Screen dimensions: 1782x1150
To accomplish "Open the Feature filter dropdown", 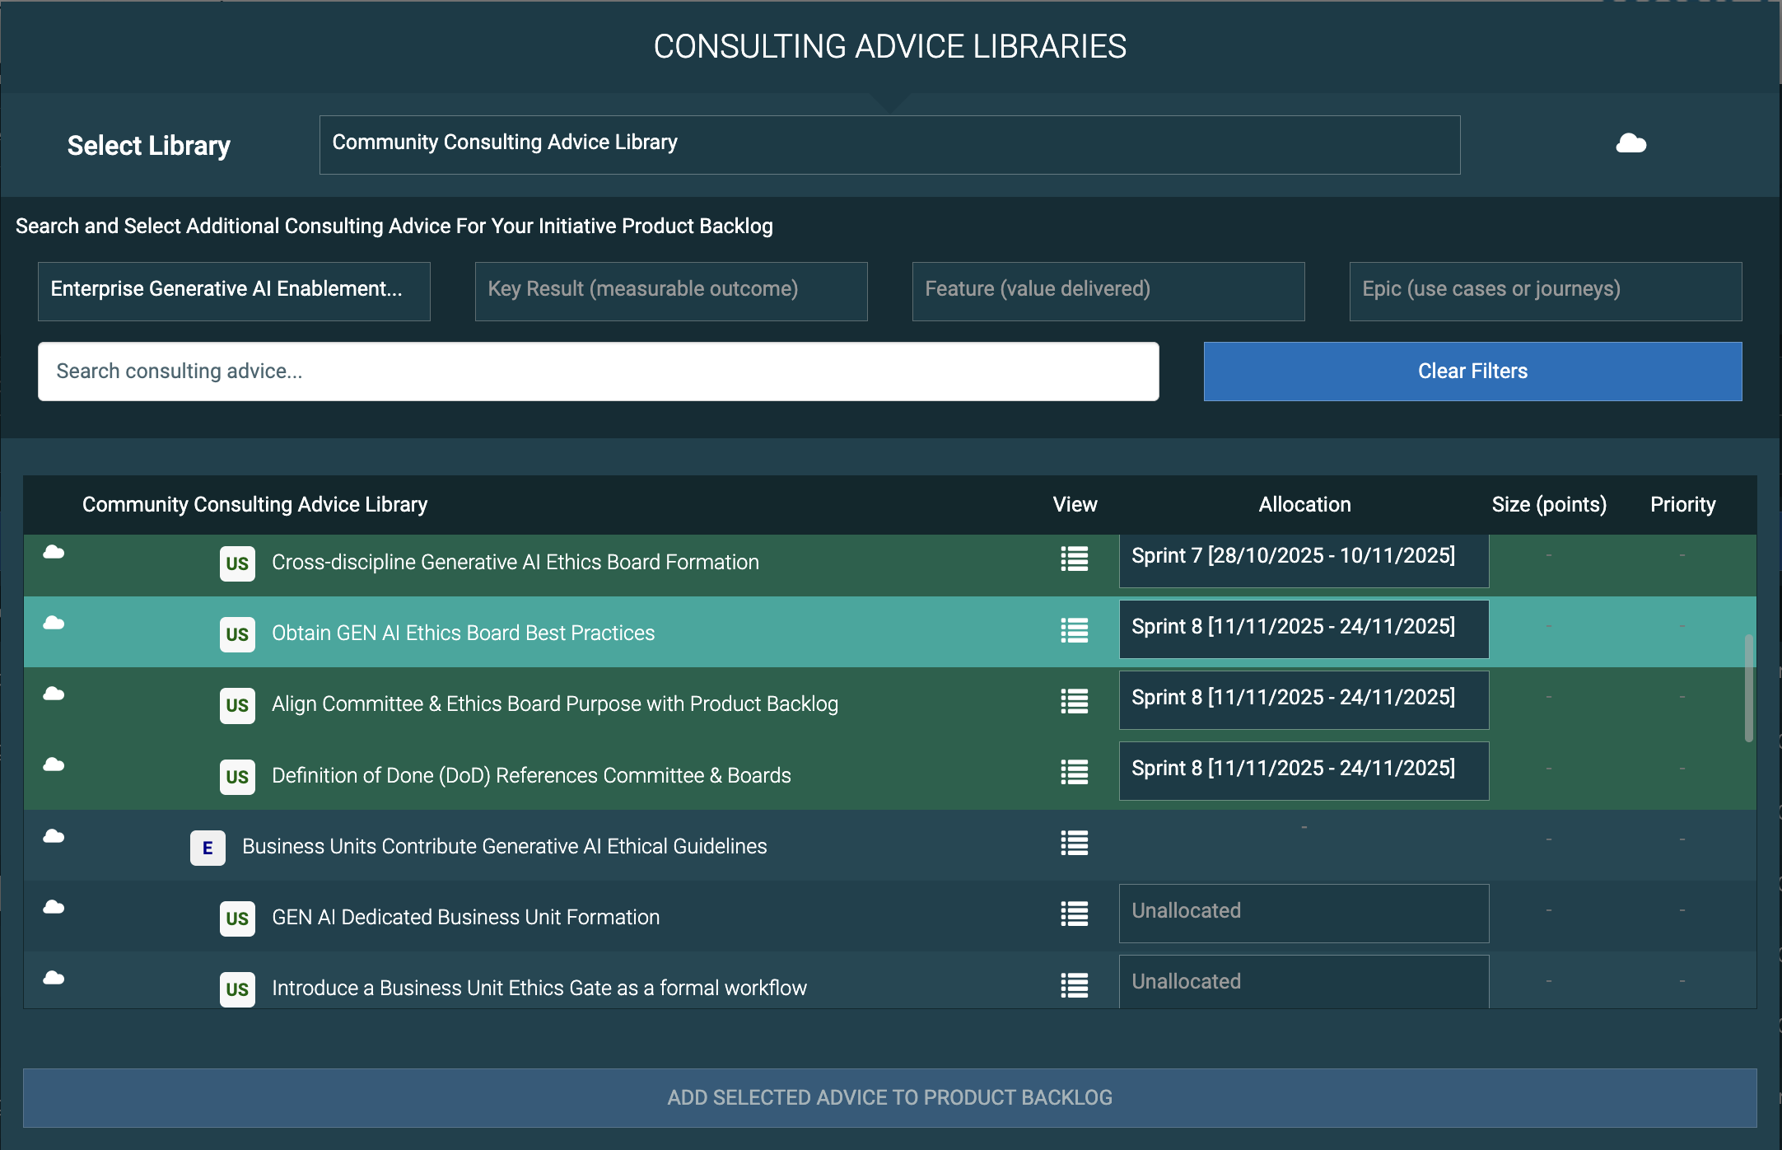I will coord(1108,291).
